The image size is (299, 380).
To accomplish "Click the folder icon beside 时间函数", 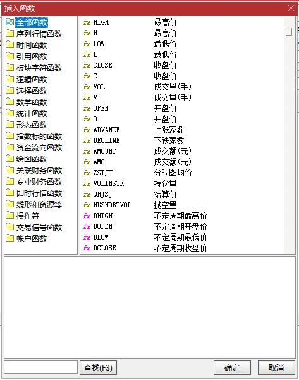I will coord(9,45).
